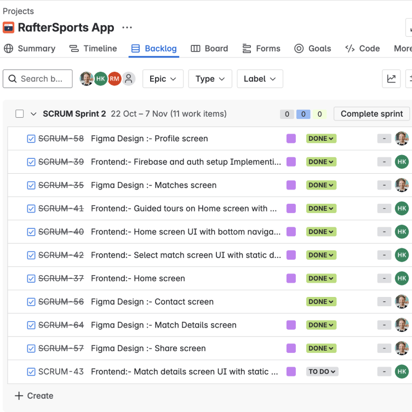Click the task type icon for SCRUM-43
Viewport: 412px width, 412px height.
31,371
